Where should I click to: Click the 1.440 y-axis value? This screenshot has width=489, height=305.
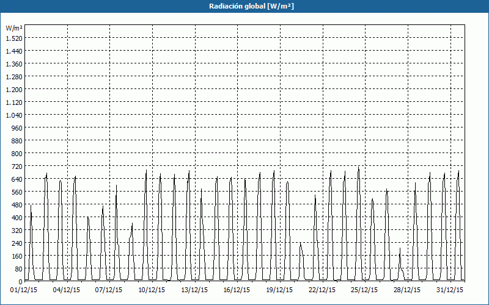(14, 51)
